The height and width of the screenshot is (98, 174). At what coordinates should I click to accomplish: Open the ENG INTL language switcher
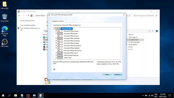coord(156,96)
